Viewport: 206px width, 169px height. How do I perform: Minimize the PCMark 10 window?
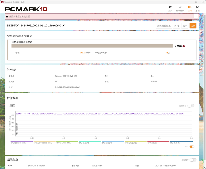[x=189, y=2]
